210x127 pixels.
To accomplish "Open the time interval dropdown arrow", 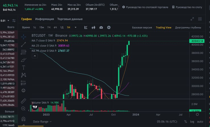I will click(76, 28).
